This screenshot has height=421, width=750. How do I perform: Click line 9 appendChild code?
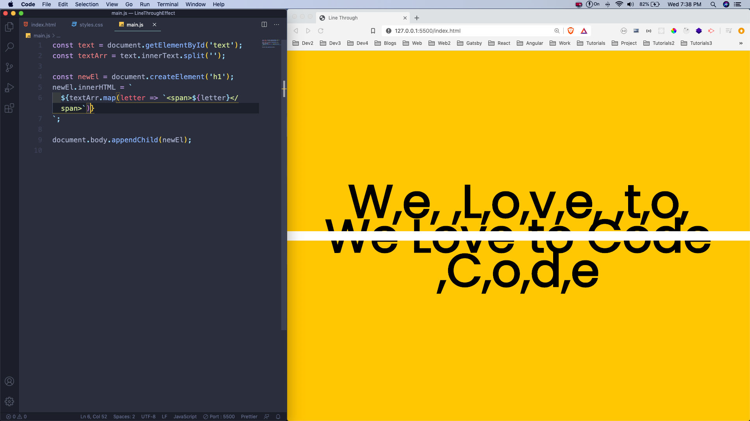click(x=122, y=140)
